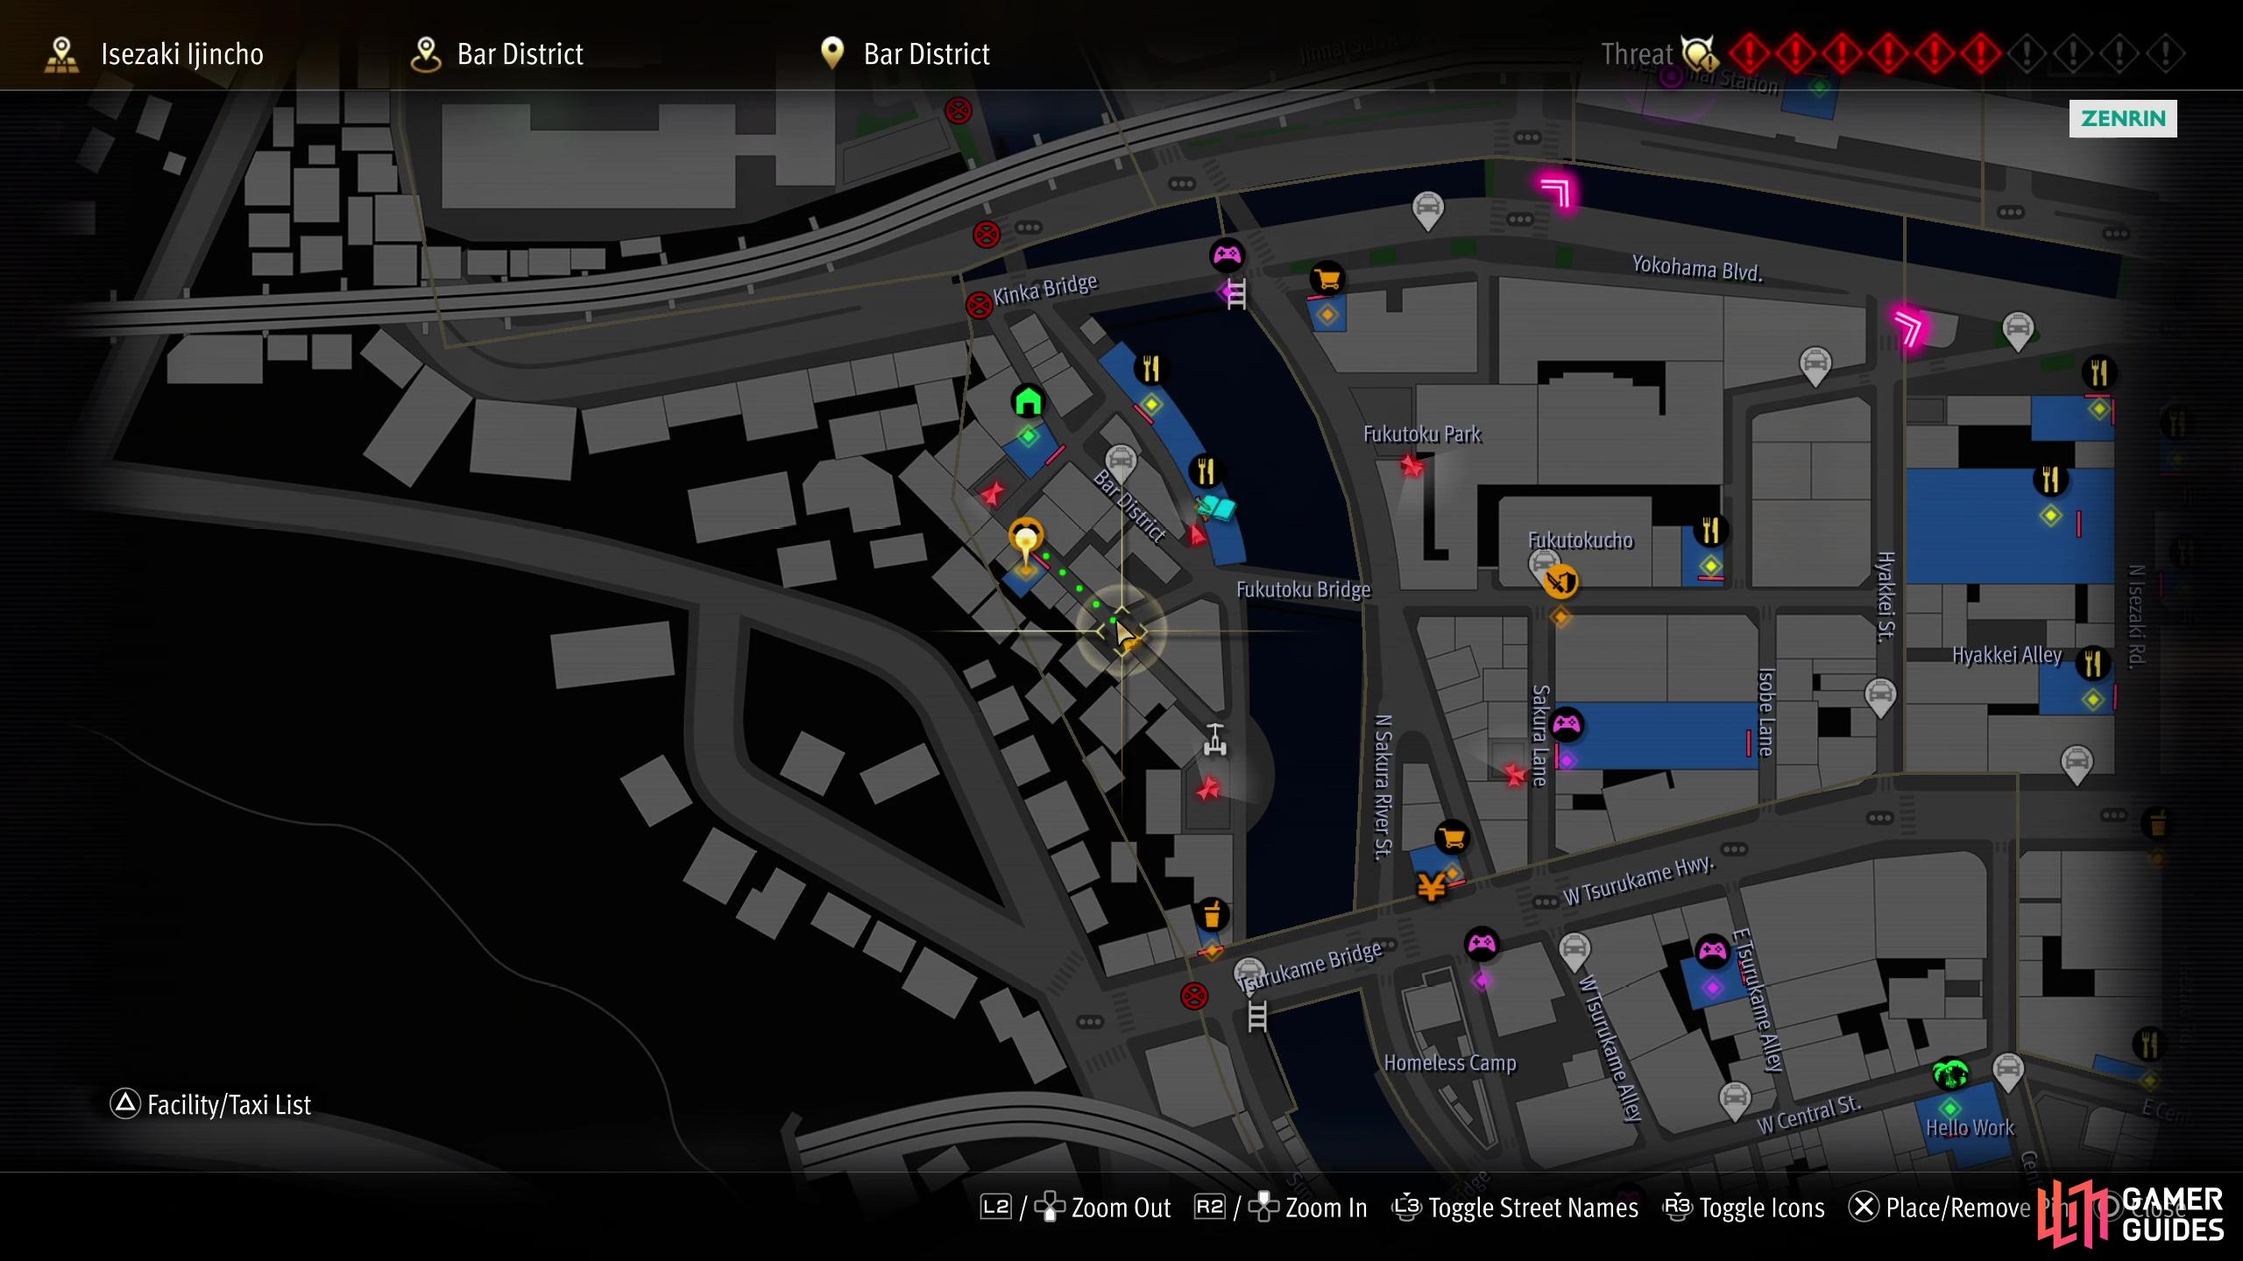Click the gamepad icon on Sakura Lane
The height and width of the screenshot is (1261, 2243).
point(1567,724)
